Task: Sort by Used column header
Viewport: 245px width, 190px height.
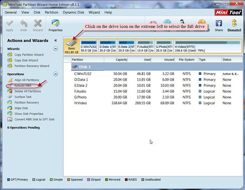Action: [139, 60]
